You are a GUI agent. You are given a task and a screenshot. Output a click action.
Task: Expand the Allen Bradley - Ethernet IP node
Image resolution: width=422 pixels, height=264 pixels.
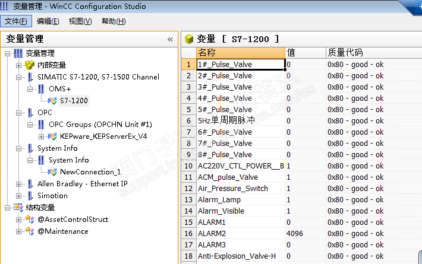click(18, 185)
